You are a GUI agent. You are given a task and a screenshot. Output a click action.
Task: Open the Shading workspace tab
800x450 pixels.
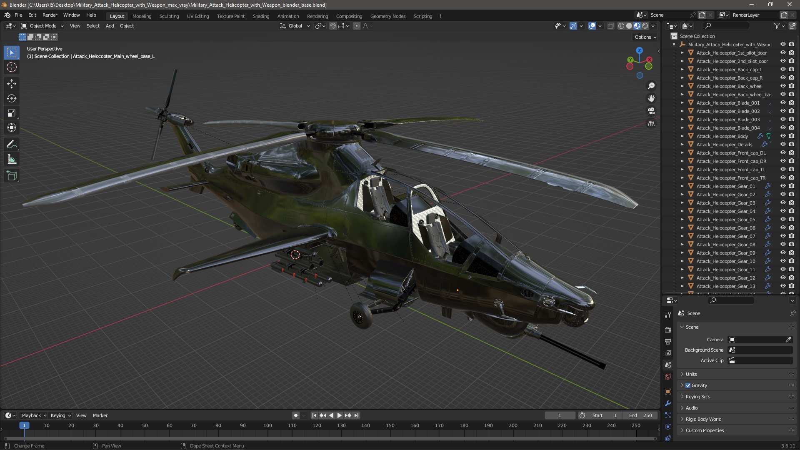click(261, 16)
